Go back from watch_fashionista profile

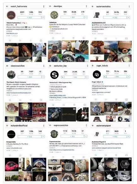(x=7, y=6)
